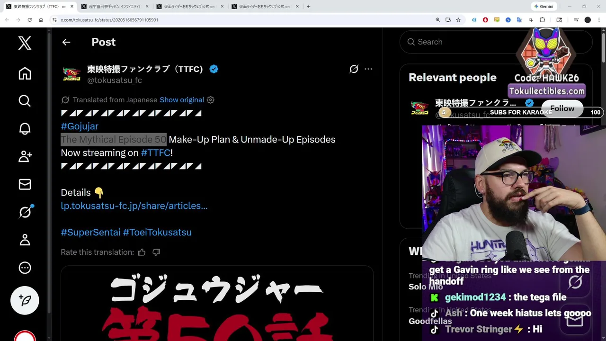Image resolution: width=606 pixels, height=341 pixels.
Task: Rate translation with thumbs down
Action: pos(156,252)
